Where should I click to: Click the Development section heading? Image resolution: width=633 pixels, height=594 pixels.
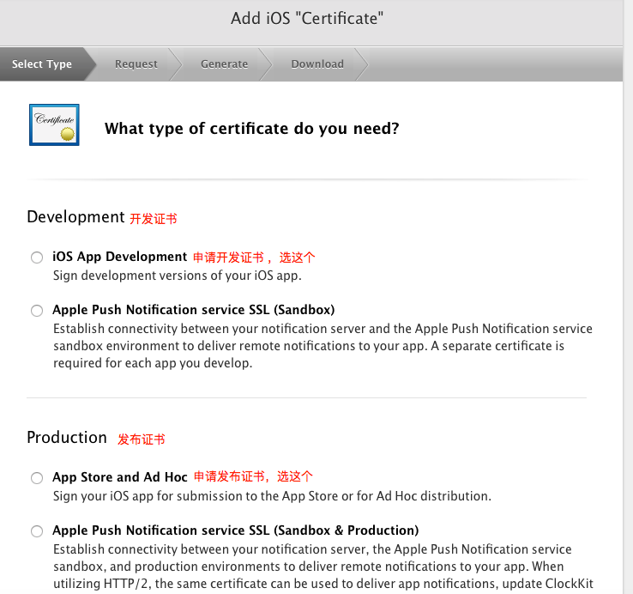tap(75, 217)
